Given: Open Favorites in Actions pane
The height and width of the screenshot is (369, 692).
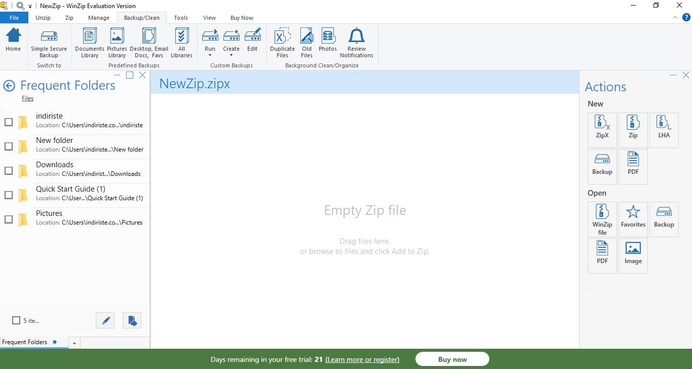Looking at the screenshot, I should click(x=633, y=219).
